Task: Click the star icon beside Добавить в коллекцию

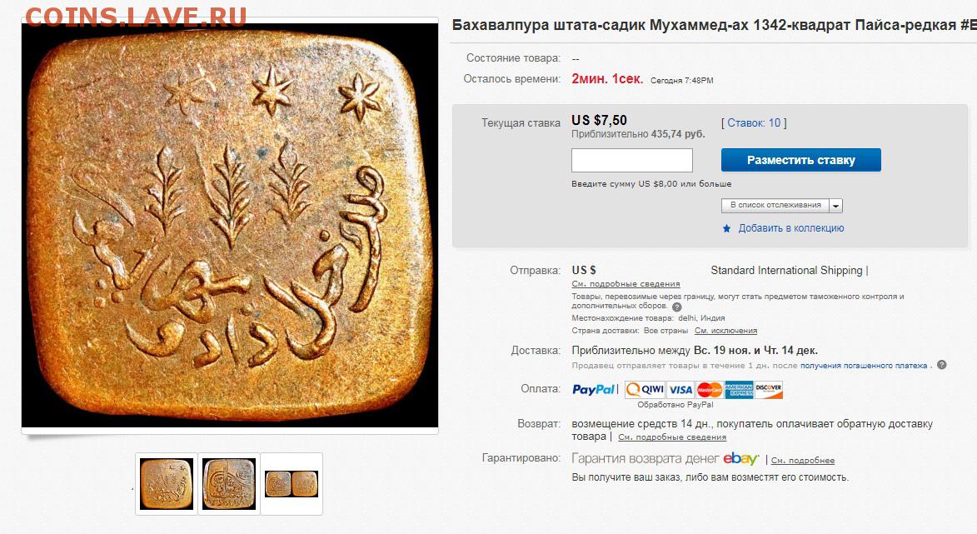Action: point(726,229)
